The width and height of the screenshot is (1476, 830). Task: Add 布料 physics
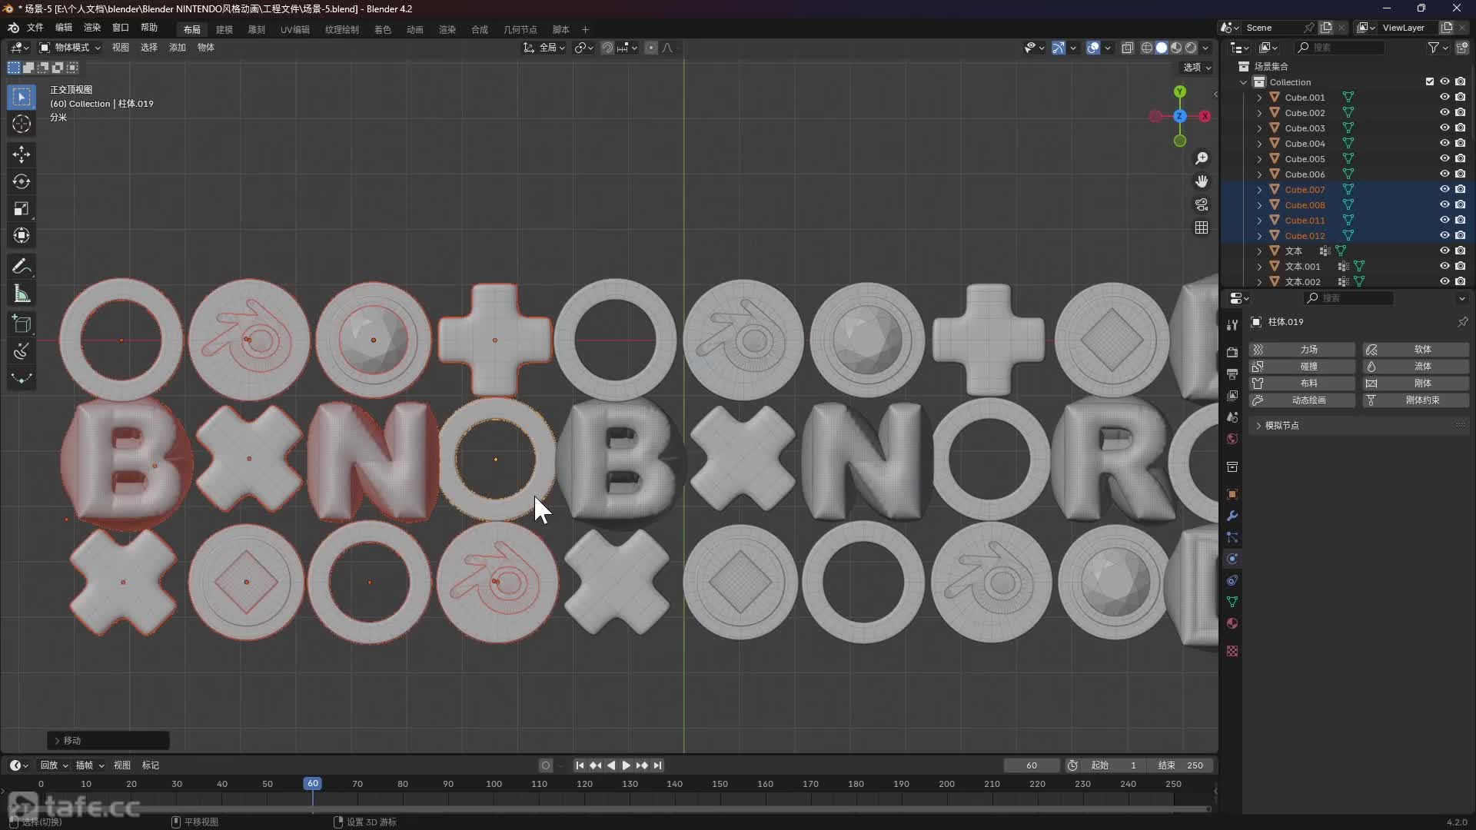(1302, 383)
